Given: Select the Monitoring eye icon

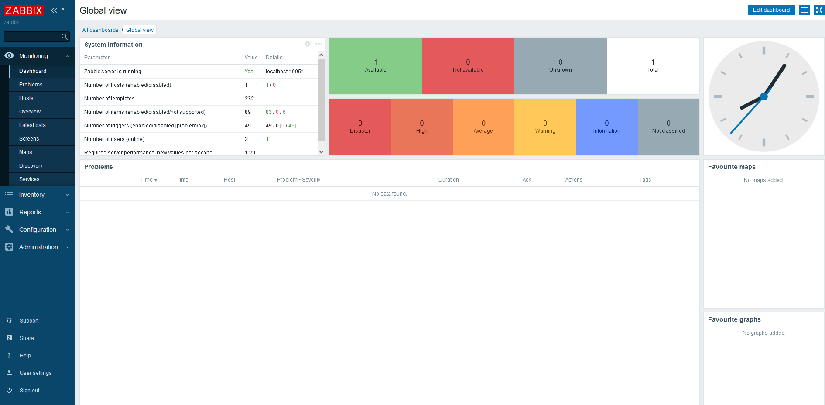Looking at the screenshot, I should point(9,56).
